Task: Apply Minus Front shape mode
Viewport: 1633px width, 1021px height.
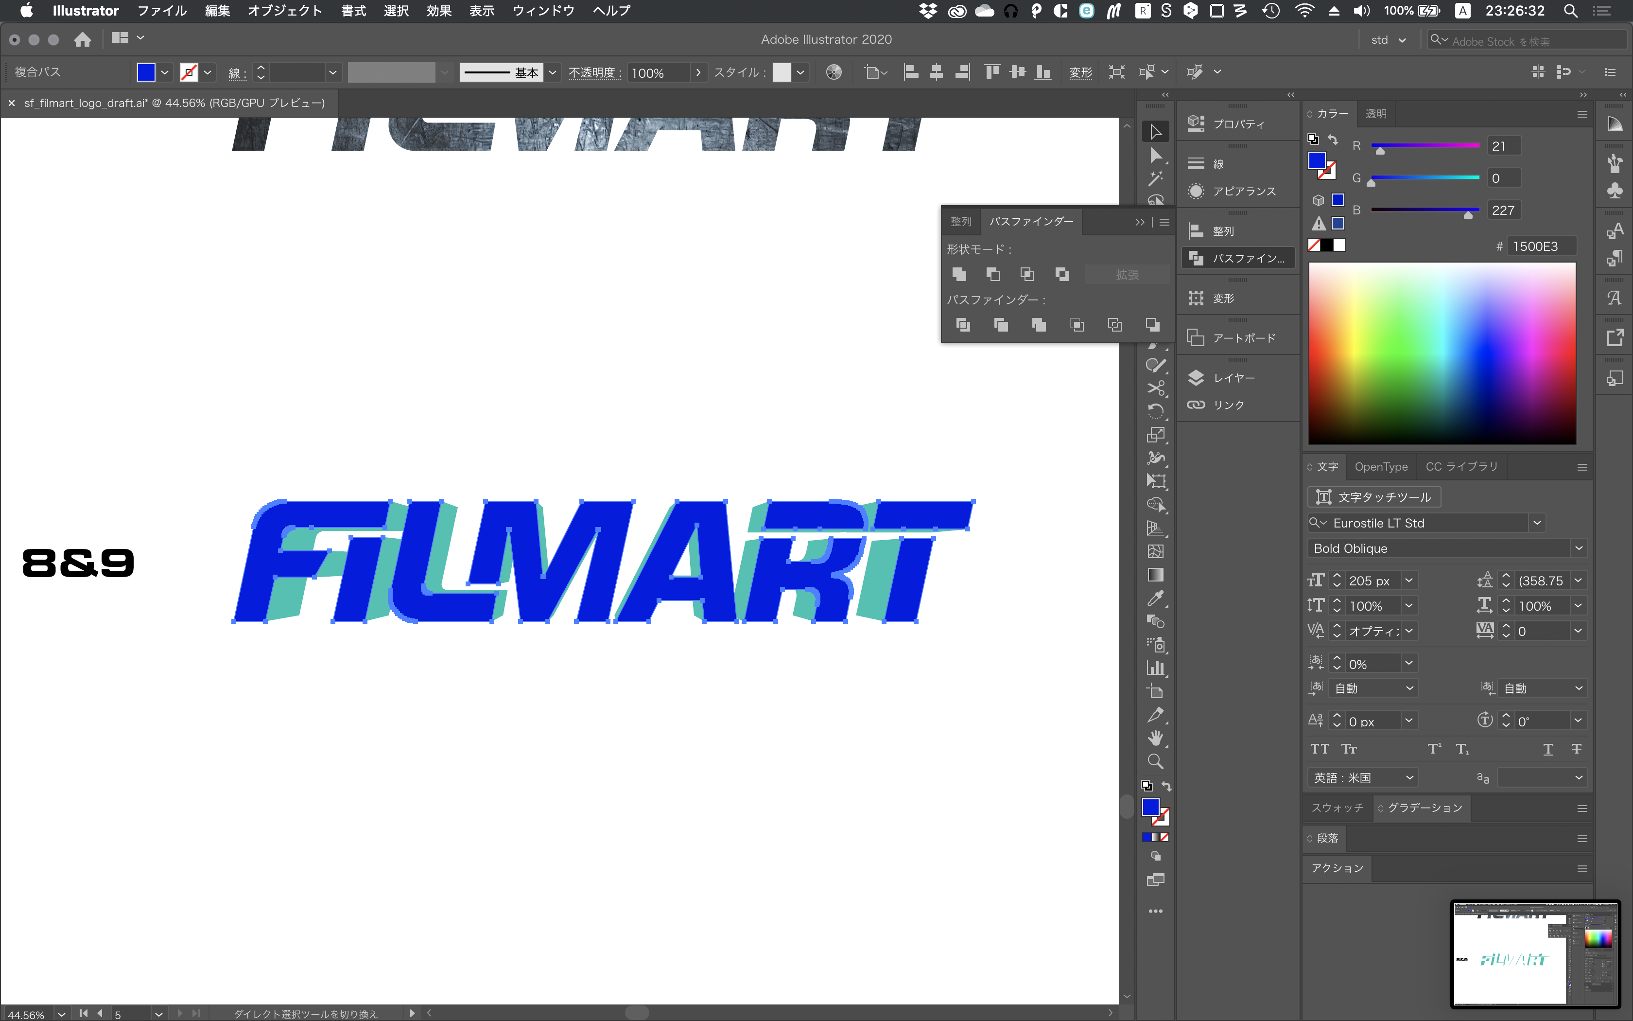Action: pos(993,274)
